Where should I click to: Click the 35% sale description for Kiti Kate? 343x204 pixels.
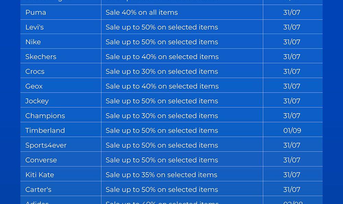coord(161,175)
